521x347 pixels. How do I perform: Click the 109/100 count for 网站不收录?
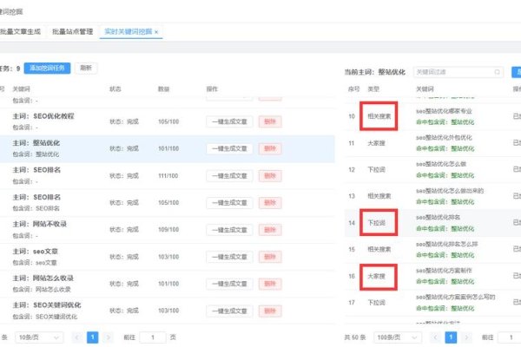click(168, 230)
